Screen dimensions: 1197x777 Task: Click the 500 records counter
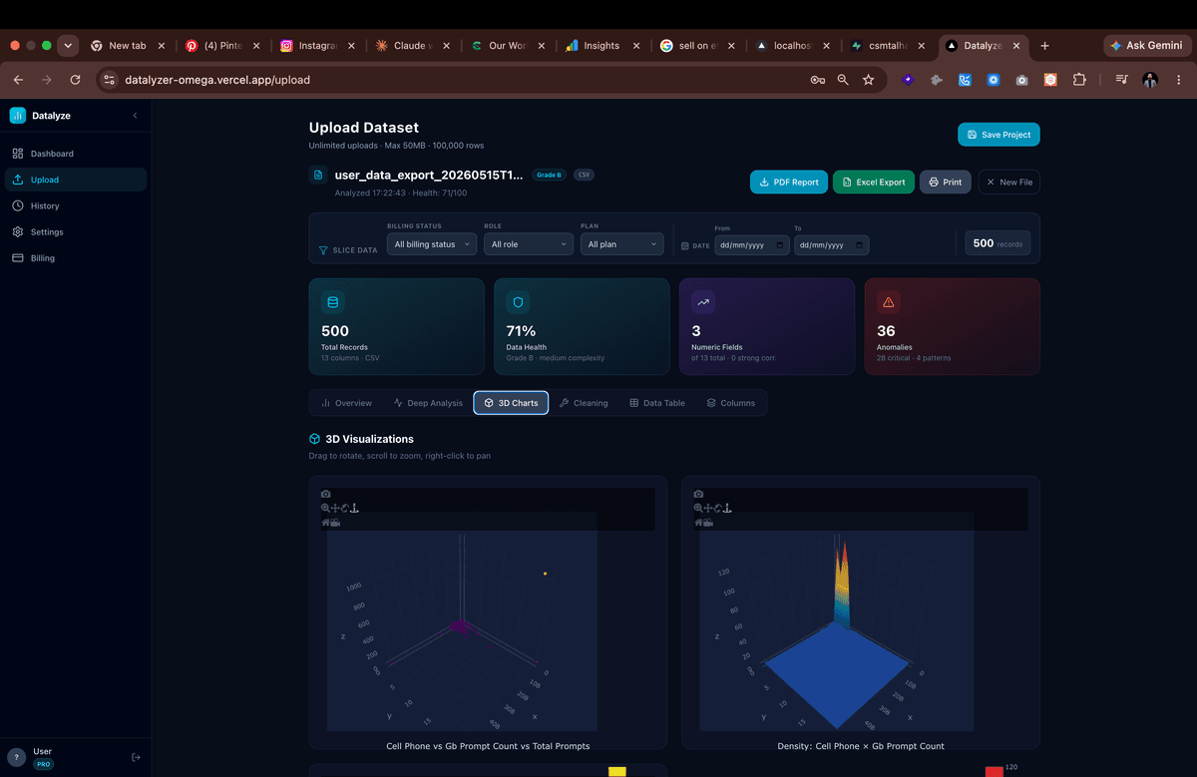coord(997,243)
